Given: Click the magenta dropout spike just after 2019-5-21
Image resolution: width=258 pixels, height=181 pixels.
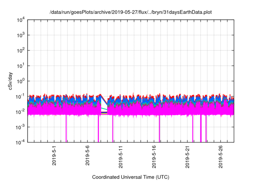Looking at the screenshot, I should click(x=193, y=128).
